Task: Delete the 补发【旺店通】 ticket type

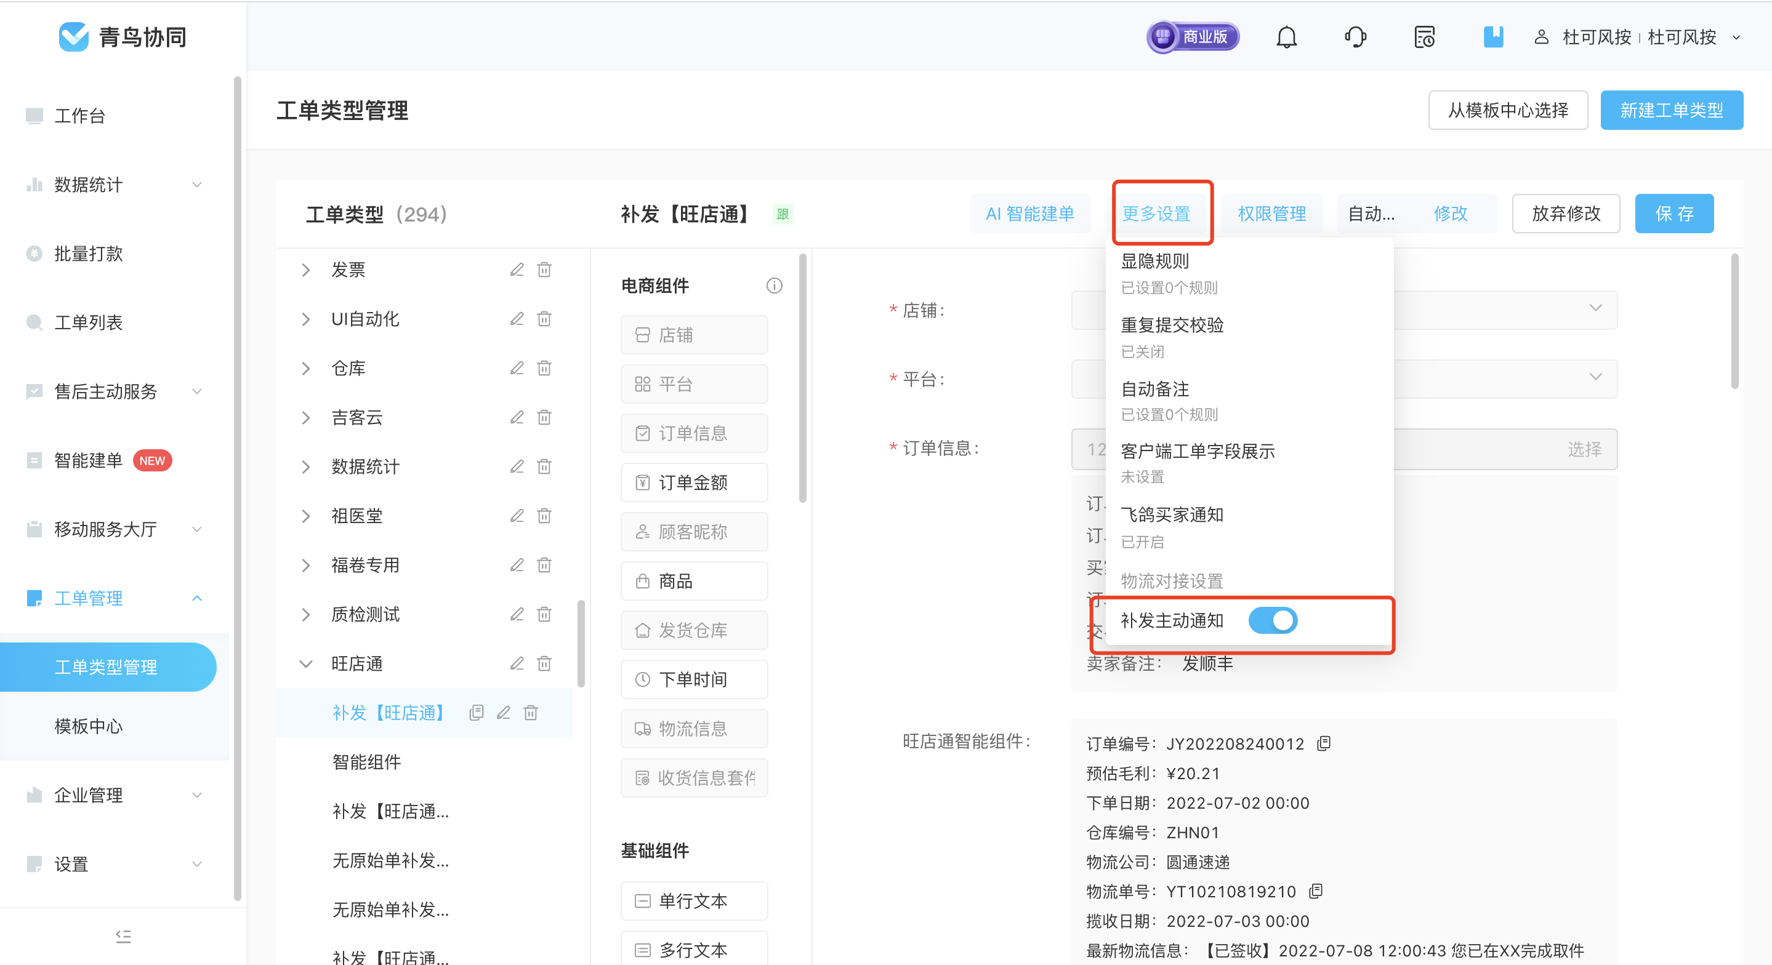Action: (x=531, y=713)
